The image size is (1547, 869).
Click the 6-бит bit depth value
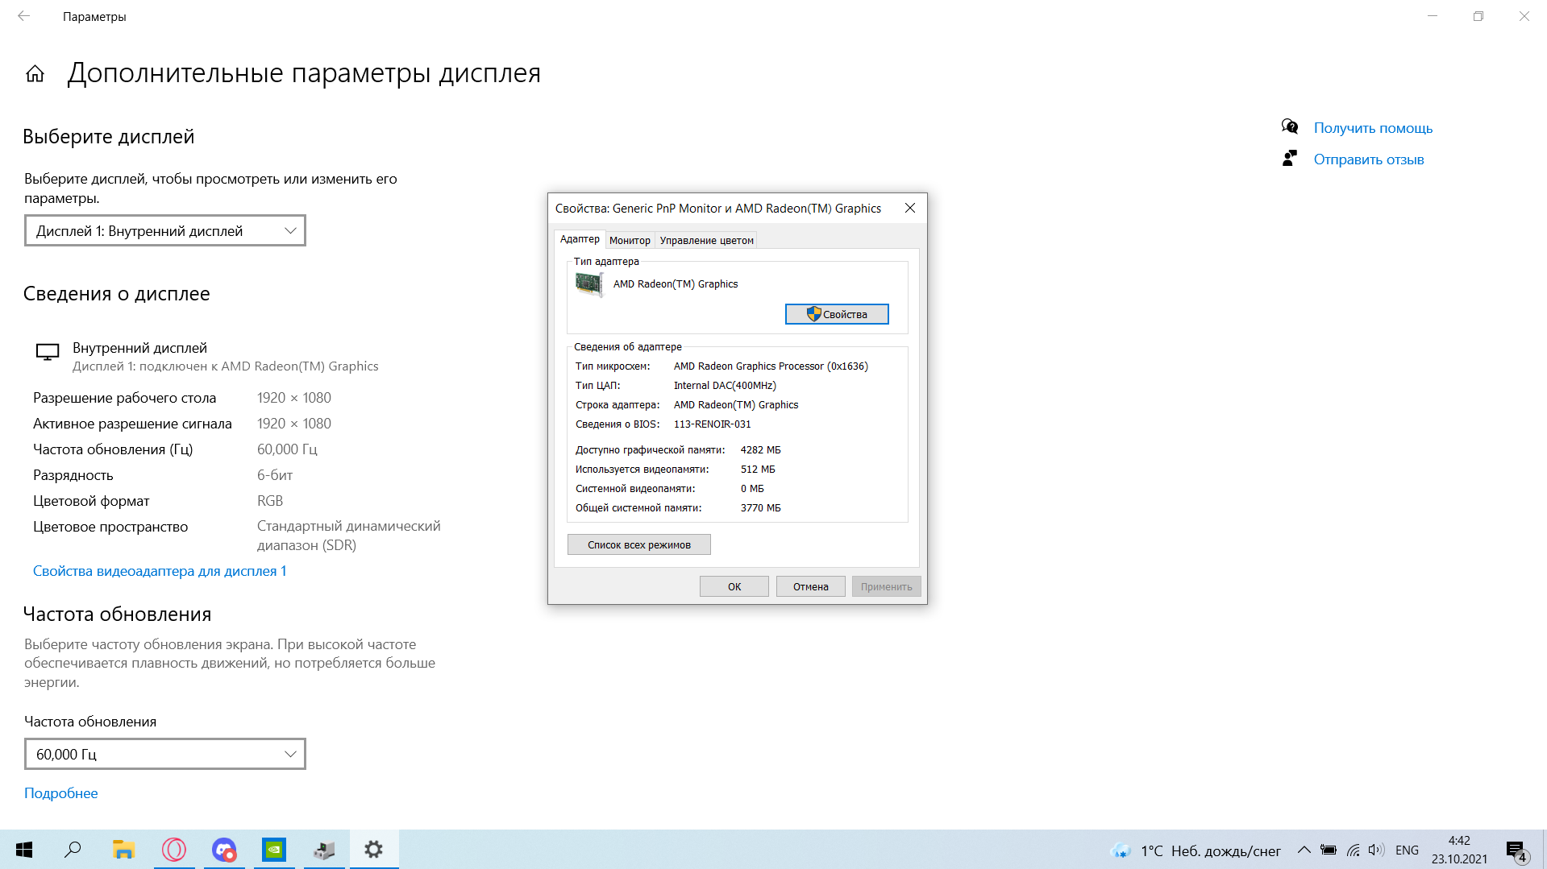(x=275, y=475)
